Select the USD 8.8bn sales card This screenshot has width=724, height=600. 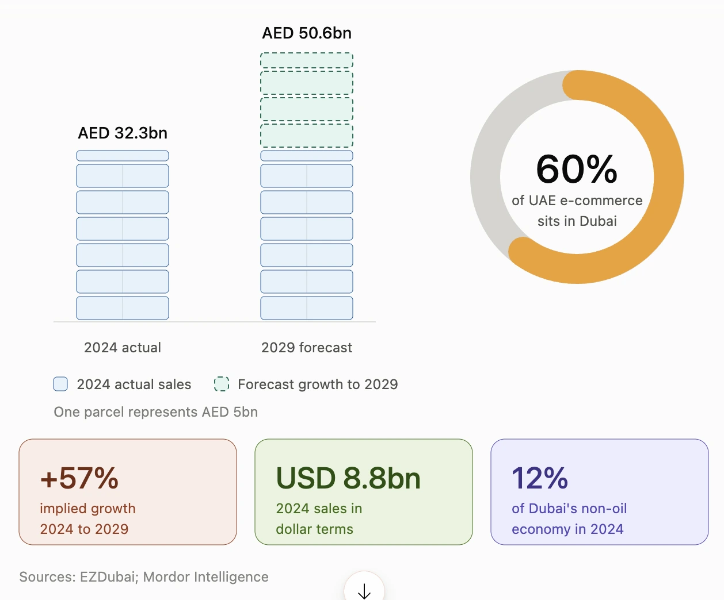click(364, 492)
